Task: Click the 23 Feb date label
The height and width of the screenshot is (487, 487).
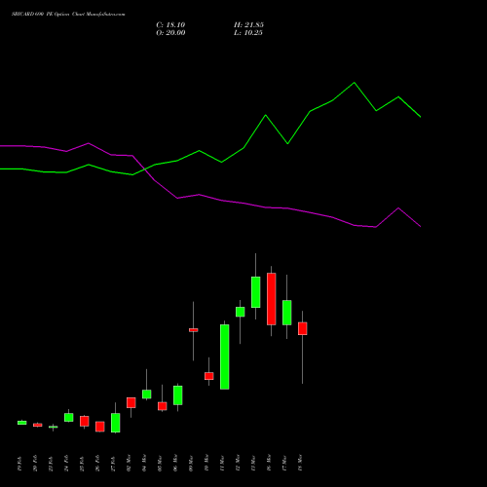Action: (51, 464)
